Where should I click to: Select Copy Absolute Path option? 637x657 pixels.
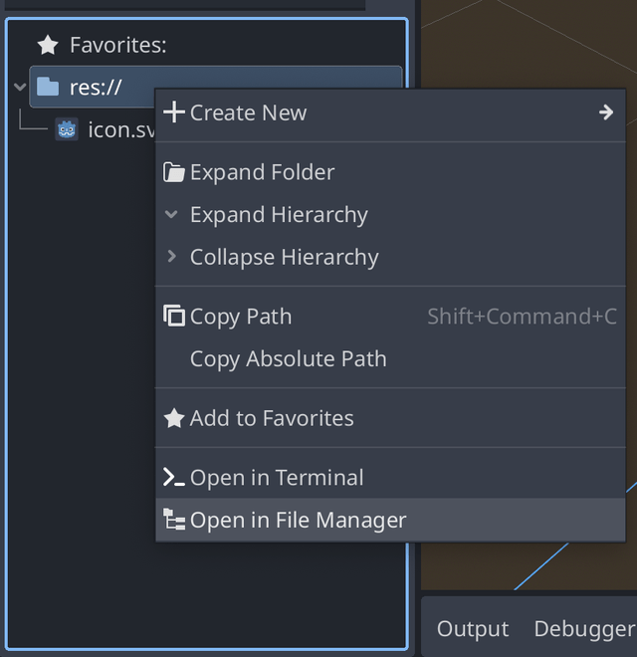[x=288, y=359]
